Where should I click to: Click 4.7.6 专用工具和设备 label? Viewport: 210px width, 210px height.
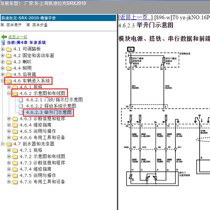pyautogui.click(x=42, y=182)
